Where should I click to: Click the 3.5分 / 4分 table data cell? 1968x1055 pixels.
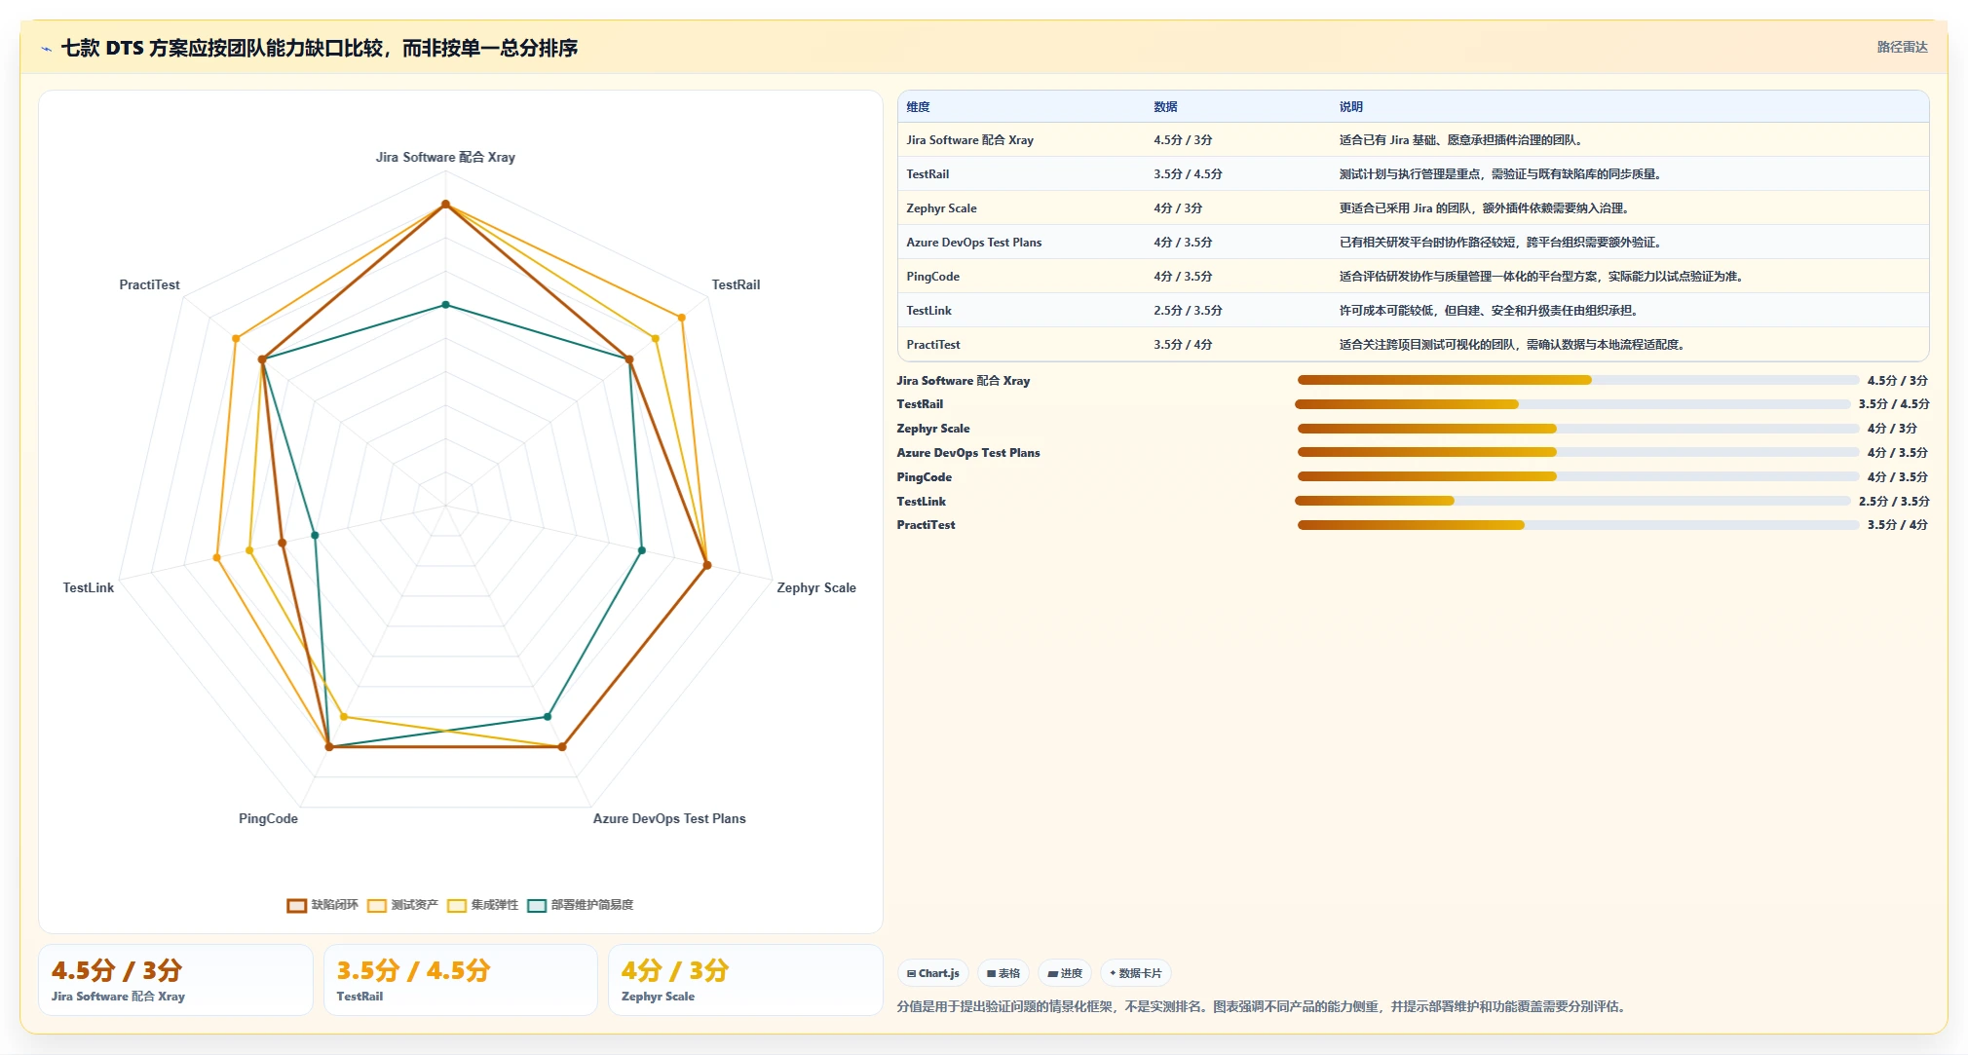click(x=1237, y=345)
